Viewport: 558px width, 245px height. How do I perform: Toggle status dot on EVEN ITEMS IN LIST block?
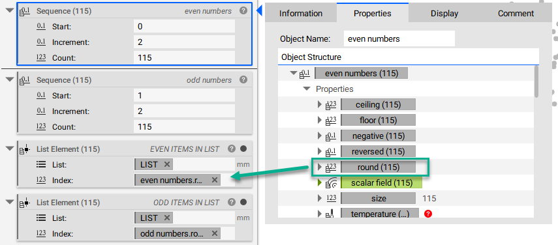[x=243, y=149]
